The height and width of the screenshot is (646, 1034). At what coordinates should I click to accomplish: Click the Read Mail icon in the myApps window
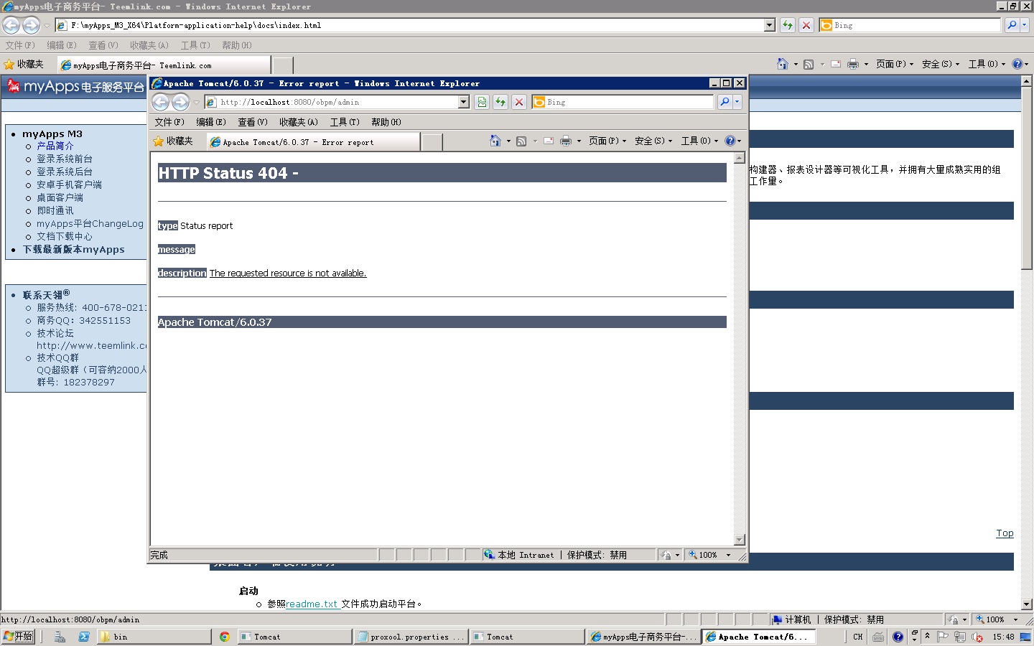coord(836,64)
